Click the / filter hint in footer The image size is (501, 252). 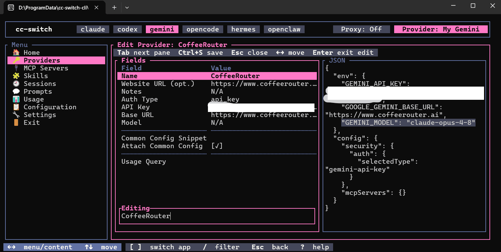(x=221, y=247)
